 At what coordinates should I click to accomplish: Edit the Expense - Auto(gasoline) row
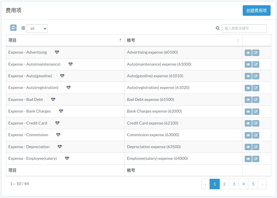point(255,76)
